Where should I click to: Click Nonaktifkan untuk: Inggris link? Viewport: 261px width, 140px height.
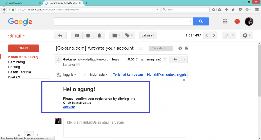(167, 74)
